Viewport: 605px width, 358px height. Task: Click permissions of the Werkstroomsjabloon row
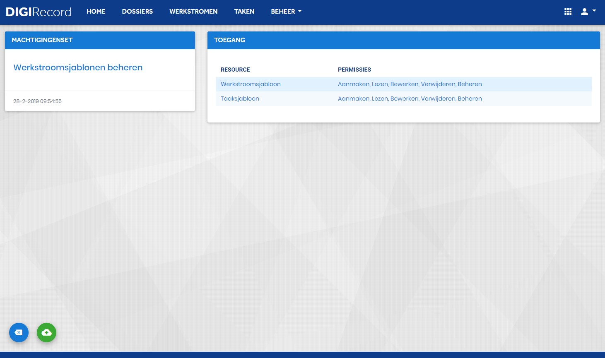pos(410,84)
